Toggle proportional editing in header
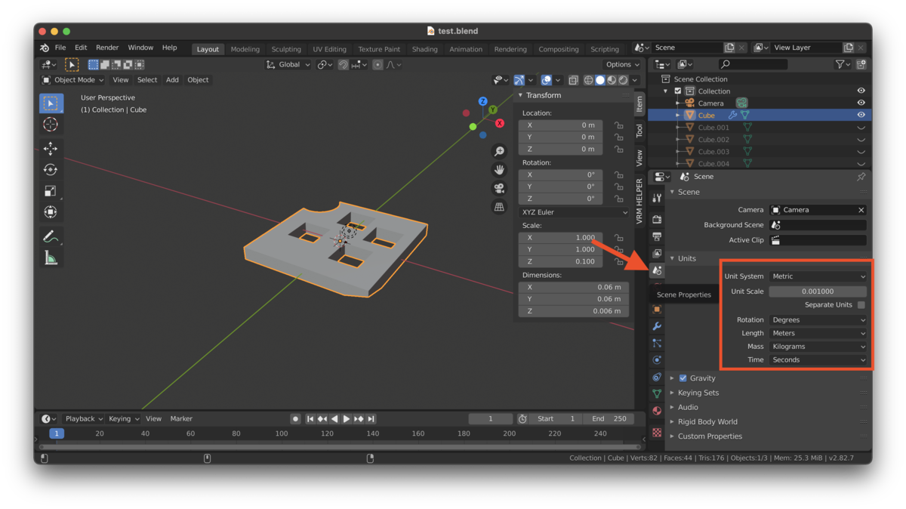The height and width of the screenshot is (509, 906). (x=377, y=65)
